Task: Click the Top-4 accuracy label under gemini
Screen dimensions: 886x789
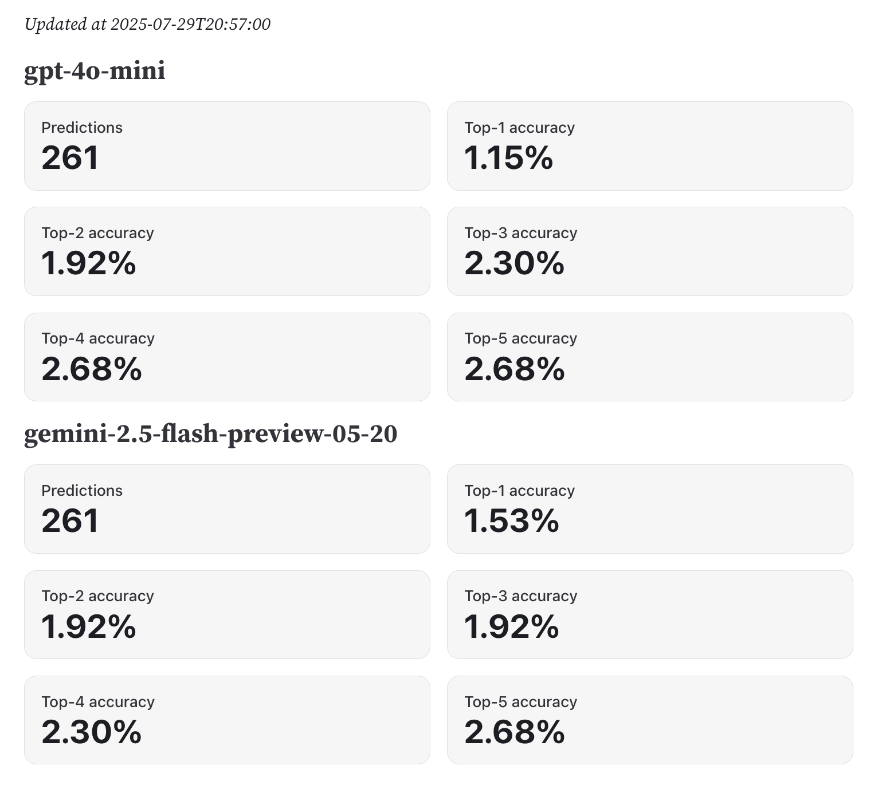Action: 98,702
